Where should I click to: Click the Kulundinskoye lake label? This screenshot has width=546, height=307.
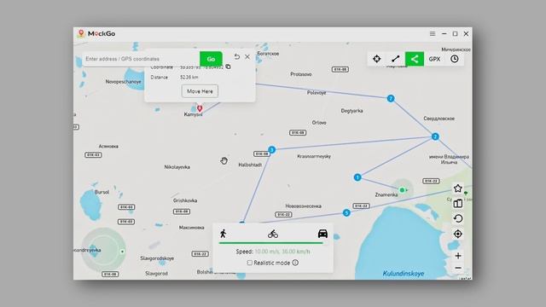pyautogui.click(x=404, y=274)
